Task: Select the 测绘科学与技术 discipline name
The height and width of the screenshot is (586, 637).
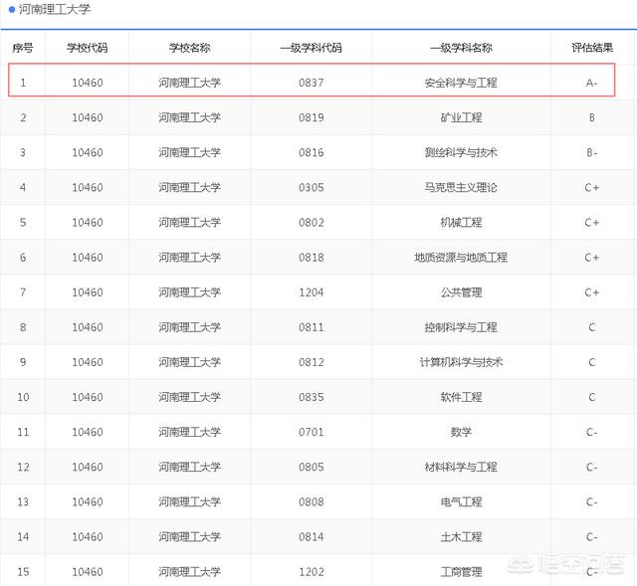Action: (x=460, y=152)
